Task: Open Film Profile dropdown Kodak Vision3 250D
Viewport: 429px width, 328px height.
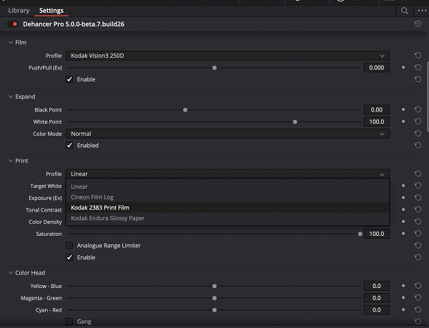Action: [x=227, y=56]
